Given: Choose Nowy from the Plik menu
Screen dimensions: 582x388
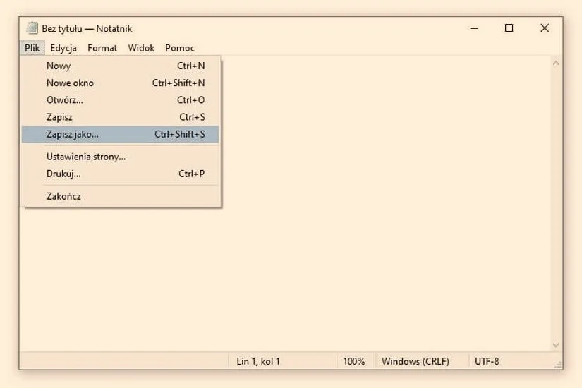Looking at the screenshot, I should pos(120,66).
